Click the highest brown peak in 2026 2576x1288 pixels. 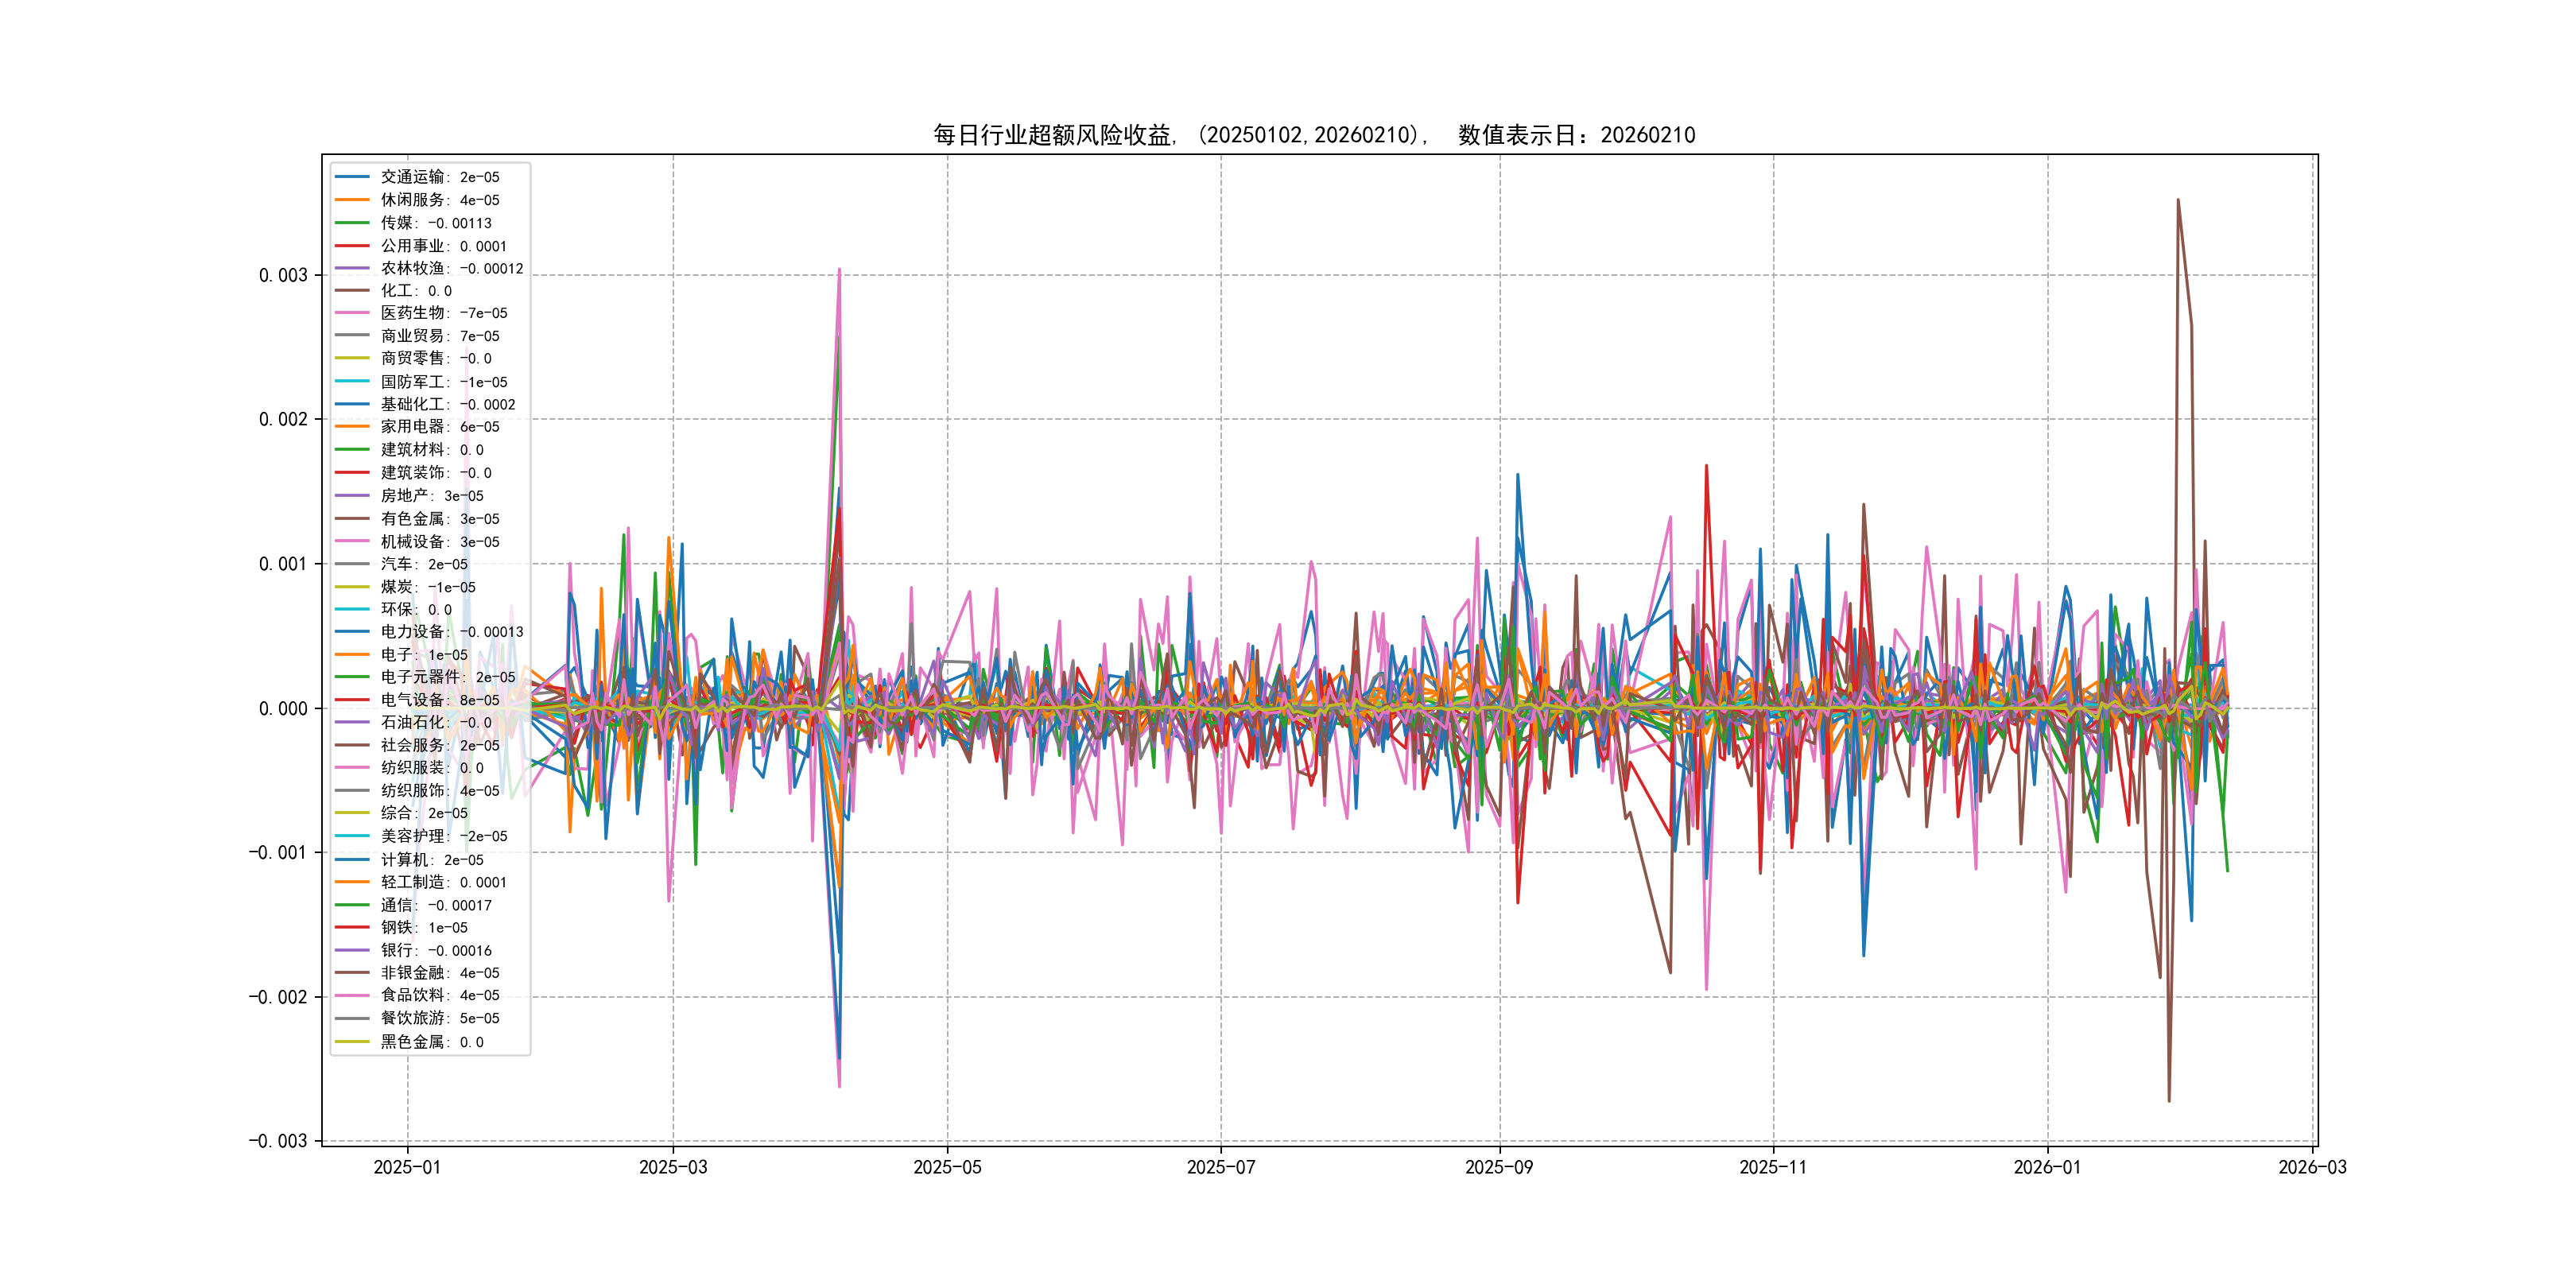pyautogui.click(x=2178, y=201)
